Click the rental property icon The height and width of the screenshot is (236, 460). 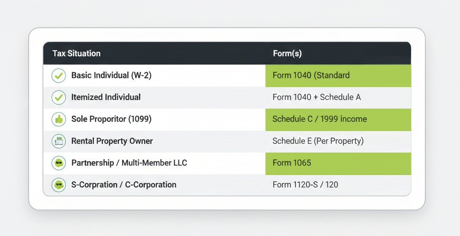[x=58, y=141]
